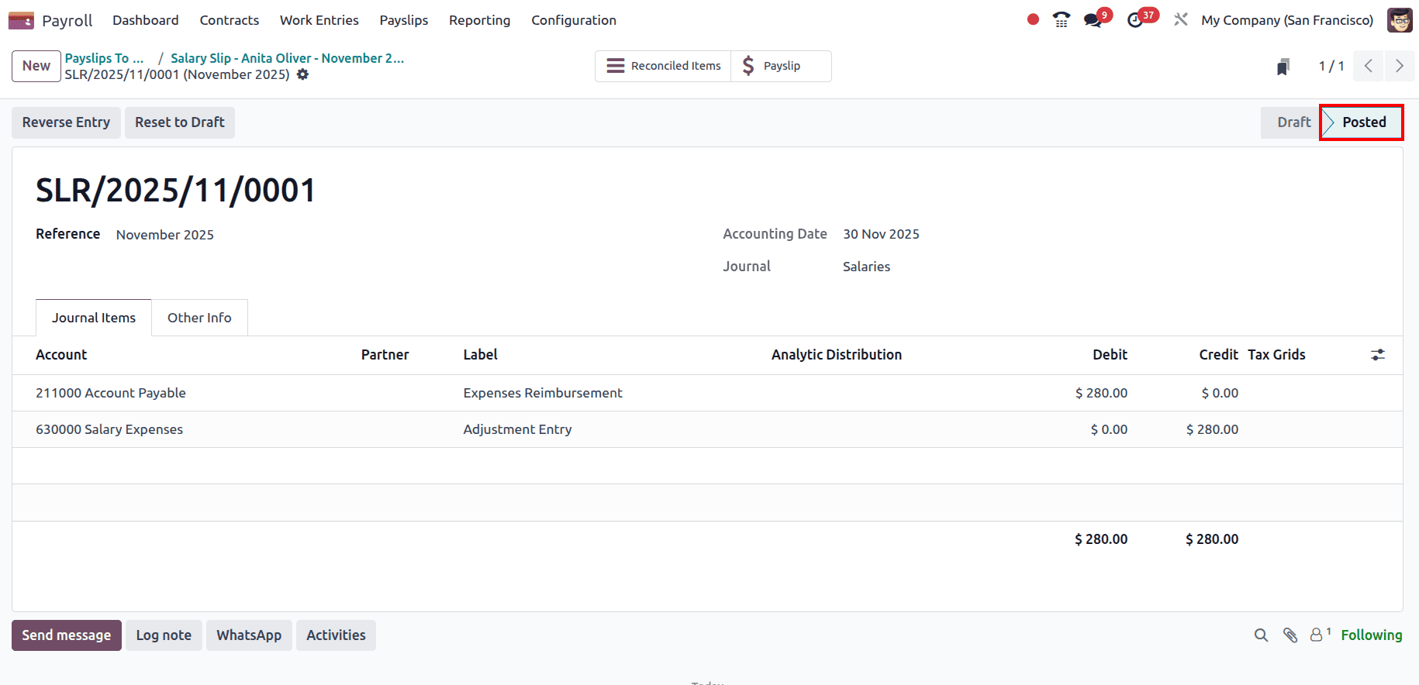Viewport: 1419px width, 685px height.
Task: Go to the next record arrow
Action: pyautogui.click(x=1400, y=66)
